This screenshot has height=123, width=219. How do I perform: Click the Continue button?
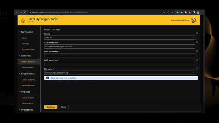pyautogui.click(x=51, y=107)
